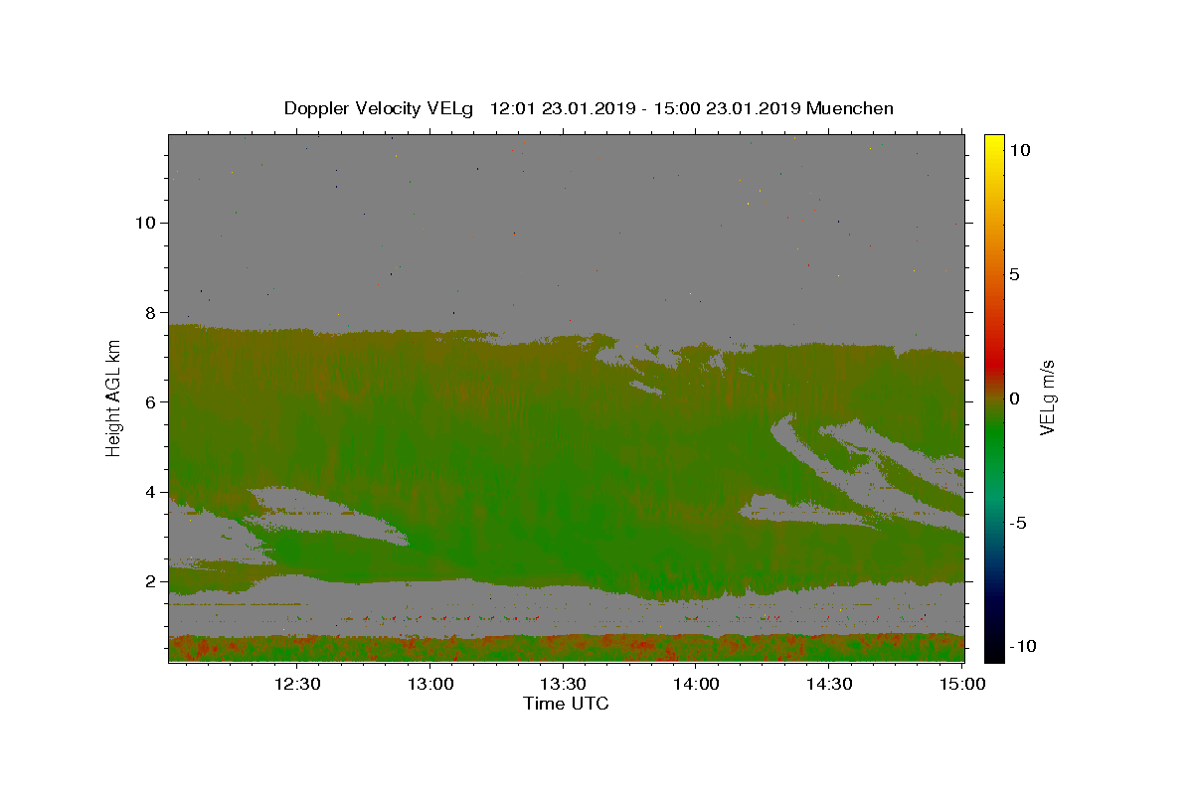Click the 14:00 time tick label
The image size is (1193, 795).
696,684
